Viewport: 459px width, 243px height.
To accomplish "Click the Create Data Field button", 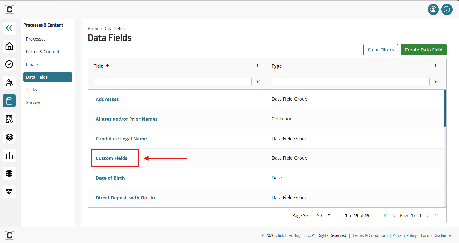I will (x=423, y=50).
